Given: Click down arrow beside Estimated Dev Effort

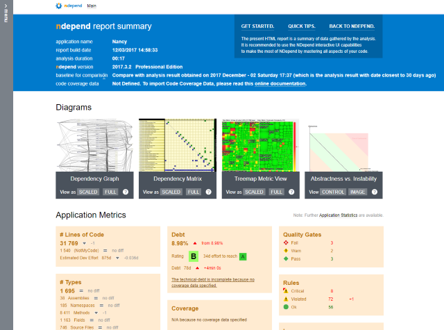Looking at the screenshot, I should [x=117, y=258].
